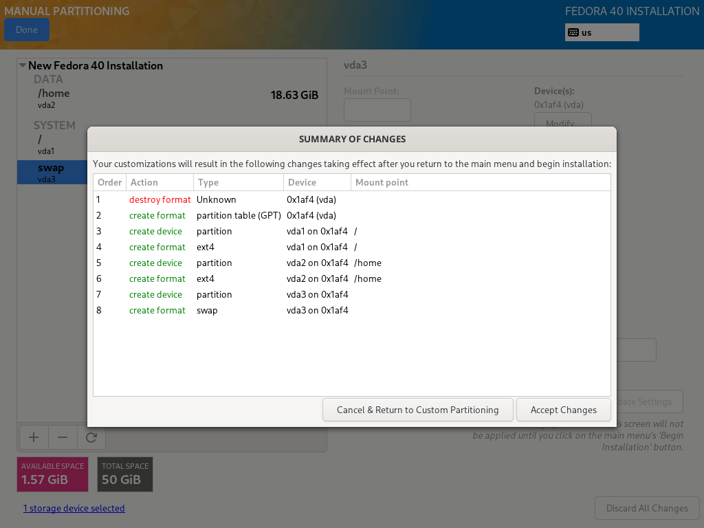The image size is (704, 528).
Task: Open the us keyboard layout indicator
Action: coord(602,32)
